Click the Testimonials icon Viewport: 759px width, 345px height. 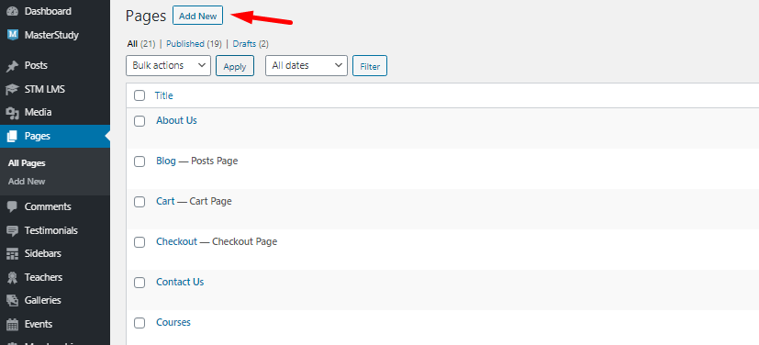(x=12, y=230)
